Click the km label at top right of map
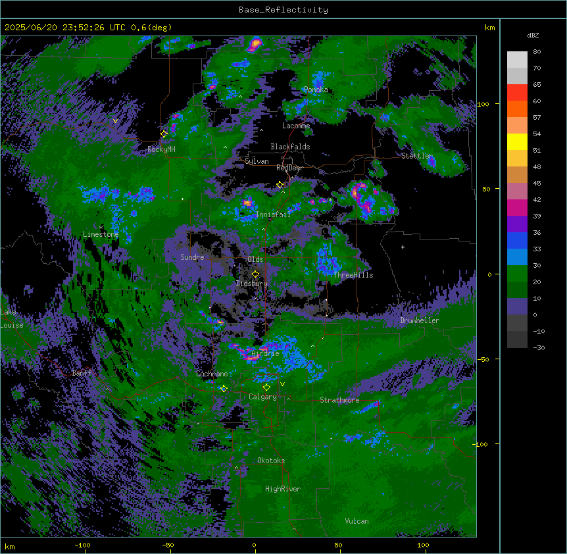The height and width of the screenshot is (554, 567). coord(490,28)
